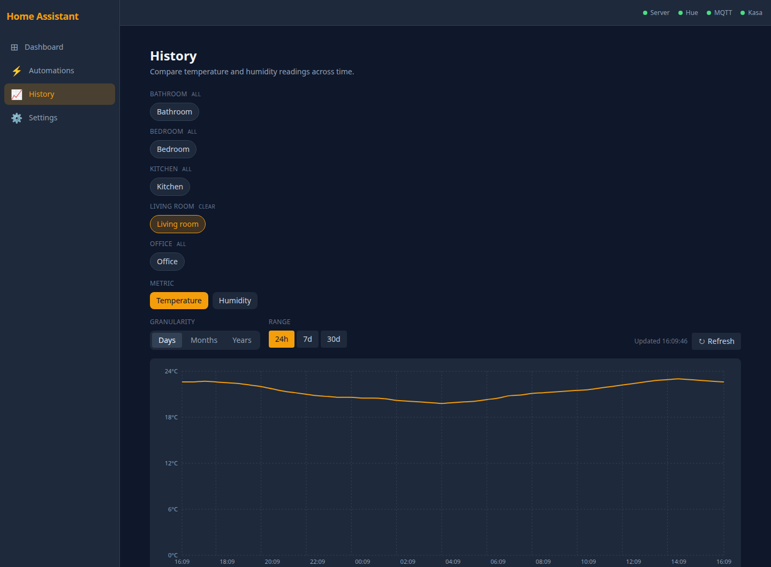Switch metric to Humidity

(235, 301)
